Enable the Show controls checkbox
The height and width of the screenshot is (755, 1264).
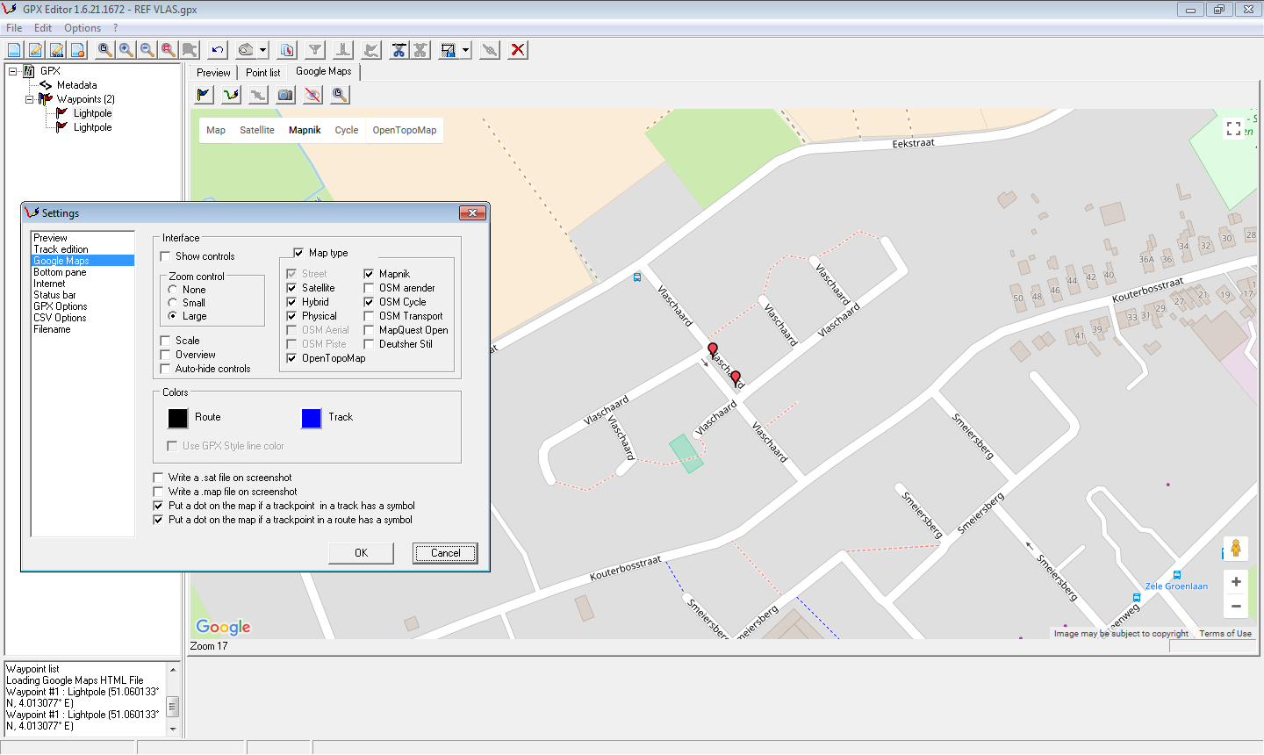pyautogui.click(x=165, y=256)
